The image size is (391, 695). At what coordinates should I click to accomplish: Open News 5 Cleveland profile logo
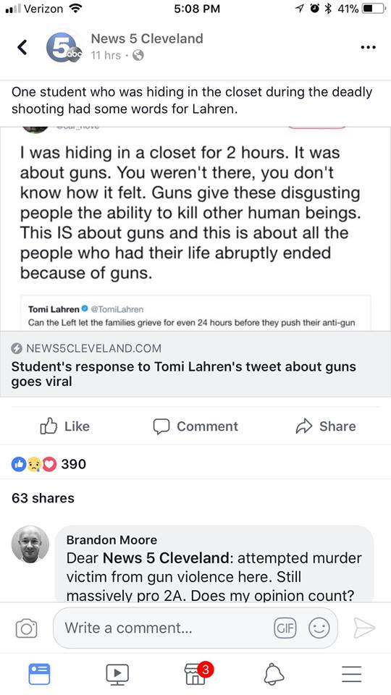click(x=64, y=47)
